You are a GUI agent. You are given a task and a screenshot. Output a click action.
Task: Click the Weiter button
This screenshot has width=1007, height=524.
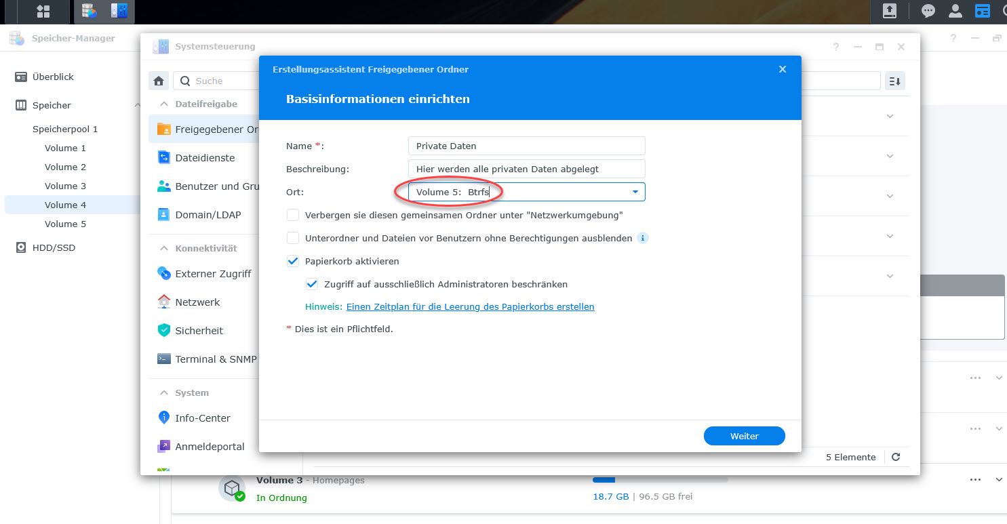click(x=744, y=436)
